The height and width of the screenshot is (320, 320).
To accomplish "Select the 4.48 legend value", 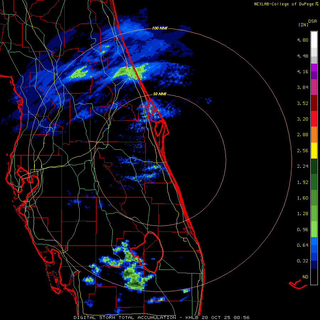I will coord(303,56).
